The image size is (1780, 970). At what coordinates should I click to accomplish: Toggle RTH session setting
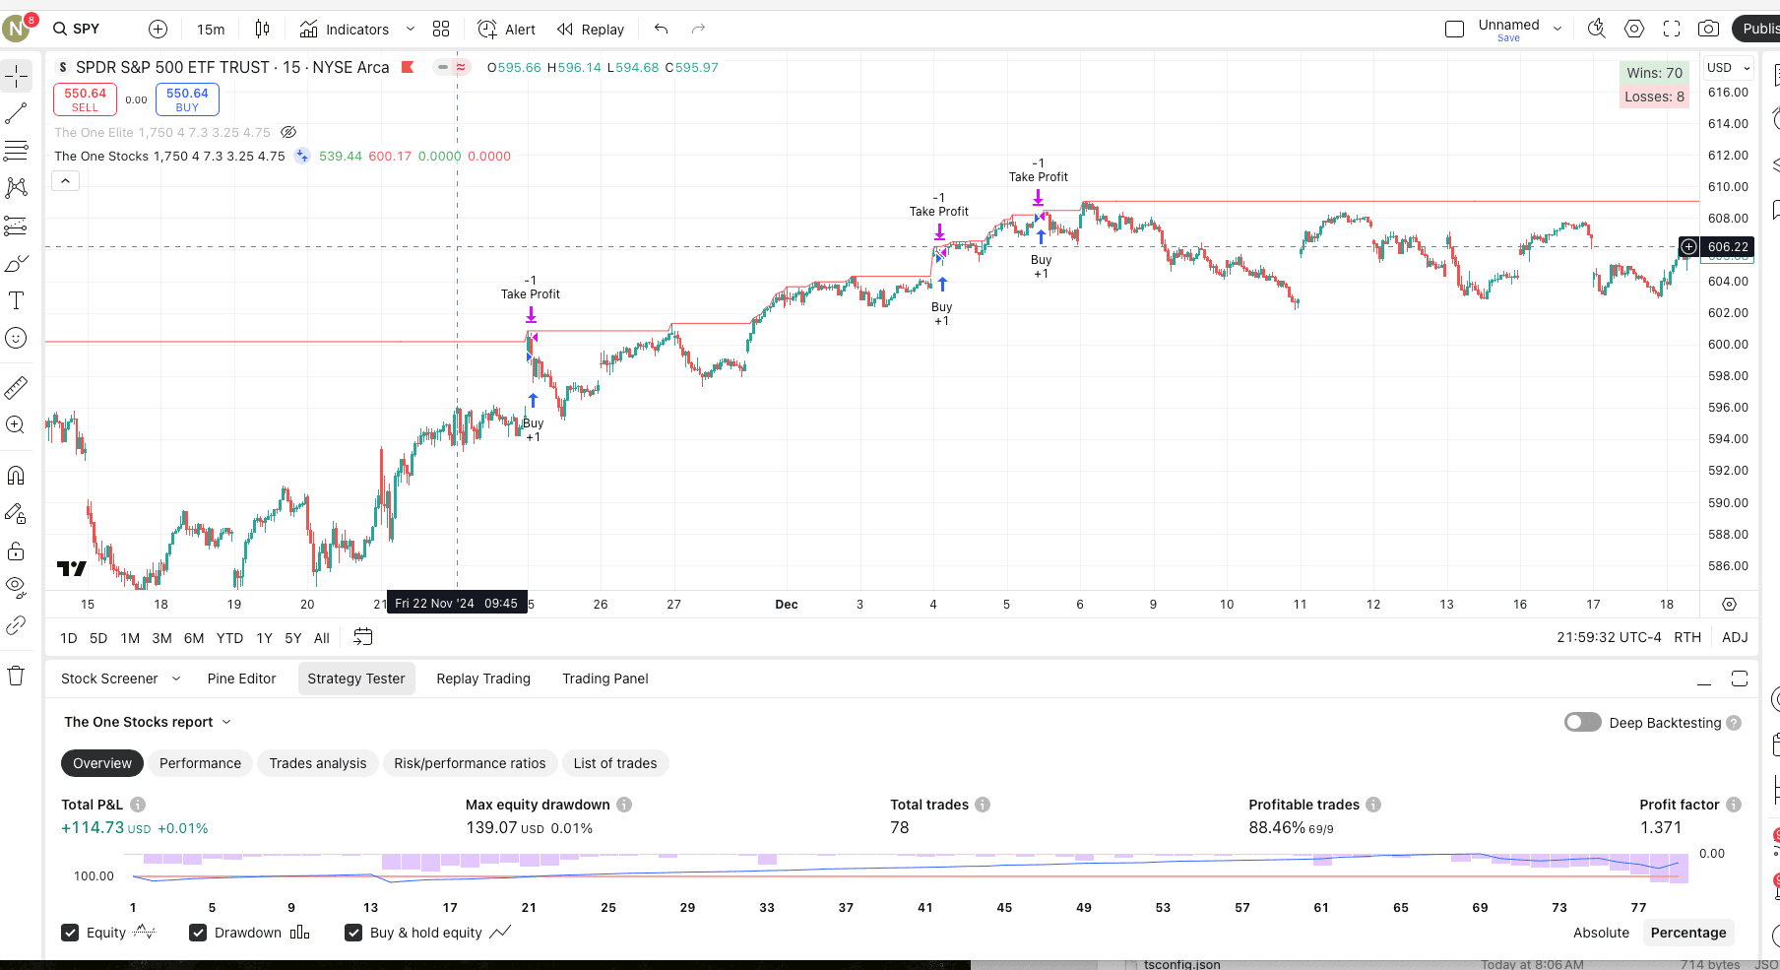coord(1687,637)
